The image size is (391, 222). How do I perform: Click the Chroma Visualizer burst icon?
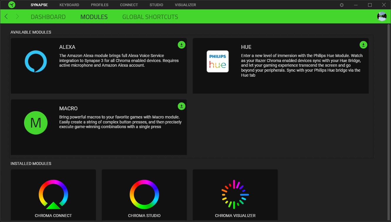click(235, 195)
